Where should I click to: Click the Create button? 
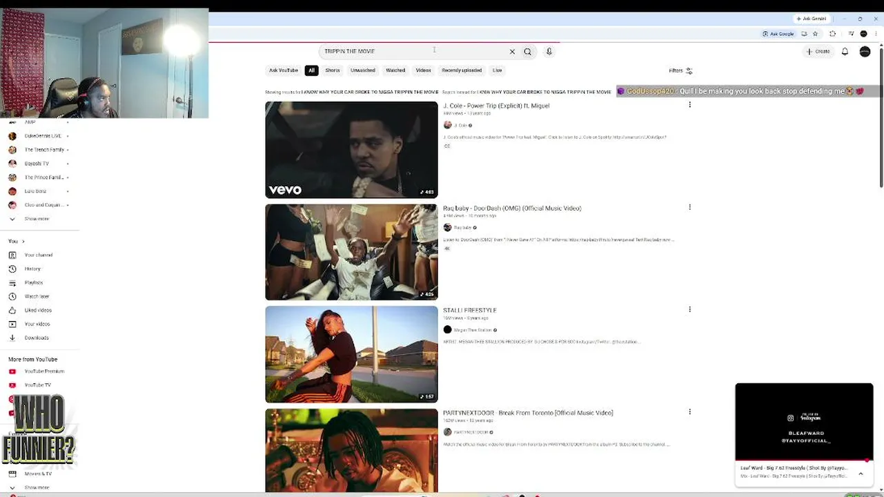(818, 52)
